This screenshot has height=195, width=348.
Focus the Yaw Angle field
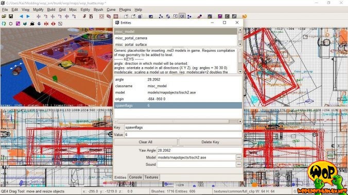[x=199, y=150]
